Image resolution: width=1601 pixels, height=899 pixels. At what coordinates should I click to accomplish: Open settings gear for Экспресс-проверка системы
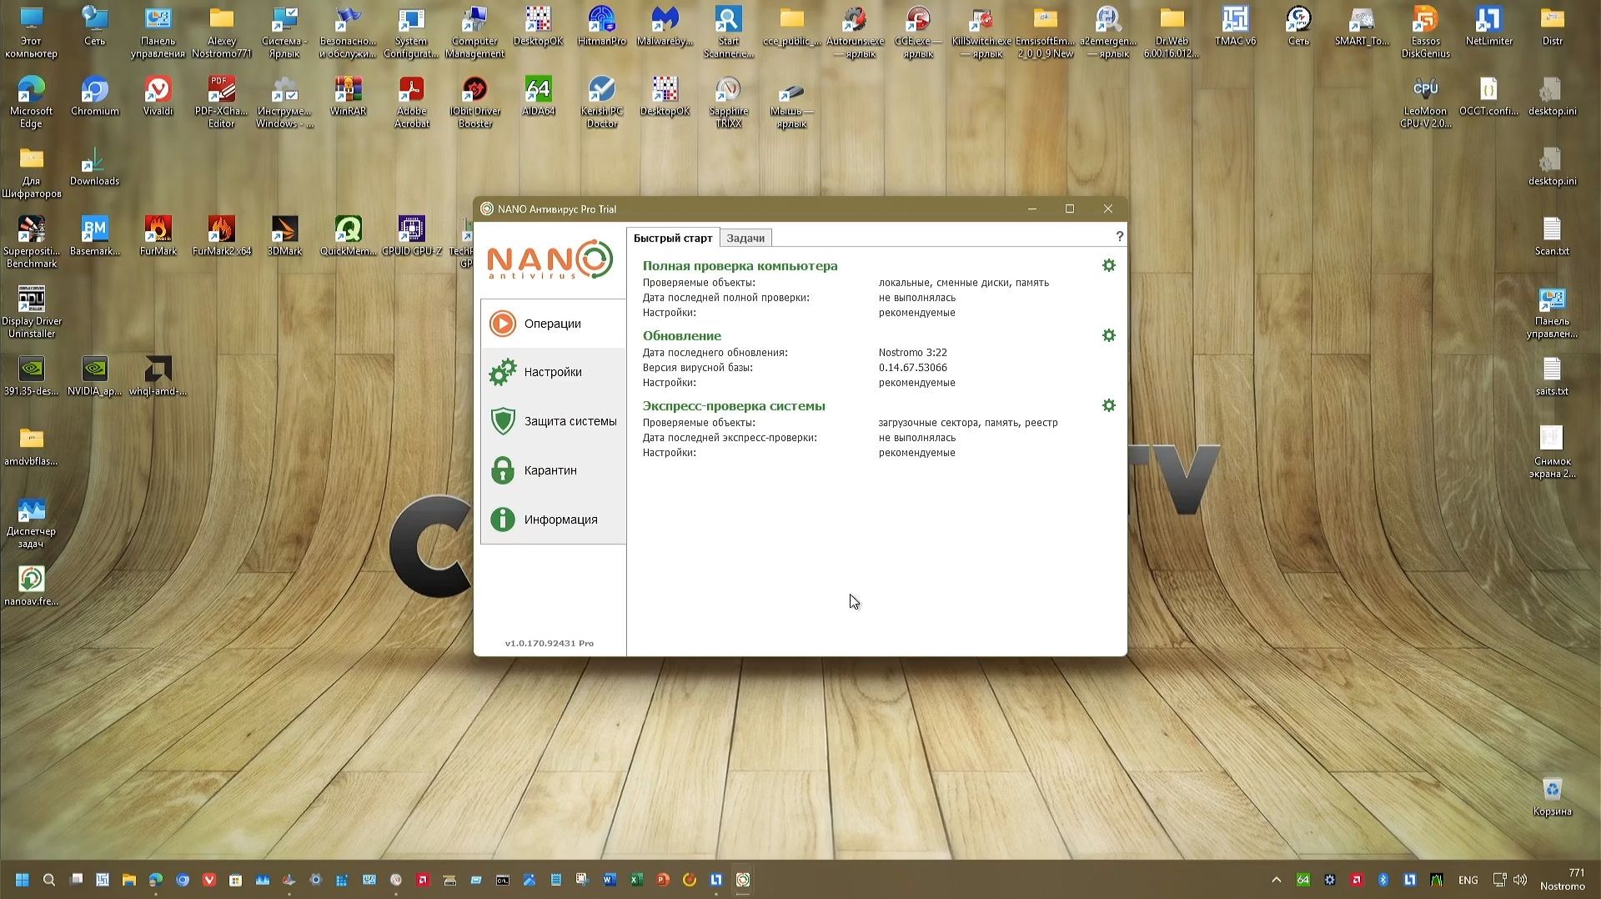pyautogui.click(x=1108, y=405)
